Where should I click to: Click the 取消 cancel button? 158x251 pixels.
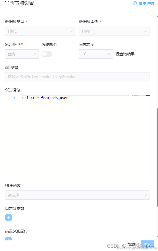[131, 244]
